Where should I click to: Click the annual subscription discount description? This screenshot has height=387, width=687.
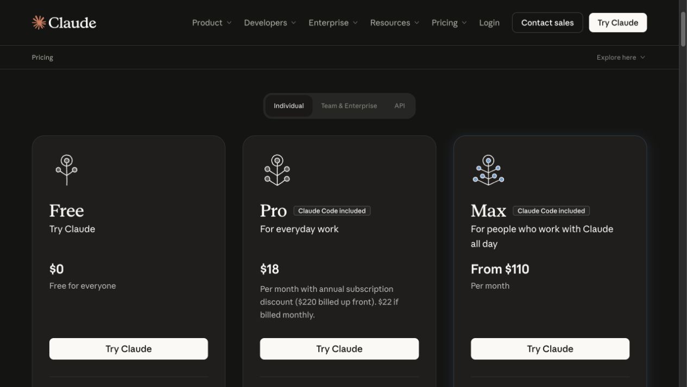(329, 302)
